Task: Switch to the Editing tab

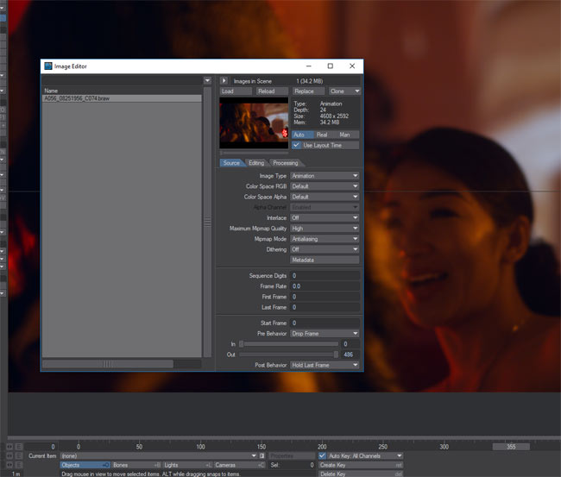Action: (x=256, y=163)
